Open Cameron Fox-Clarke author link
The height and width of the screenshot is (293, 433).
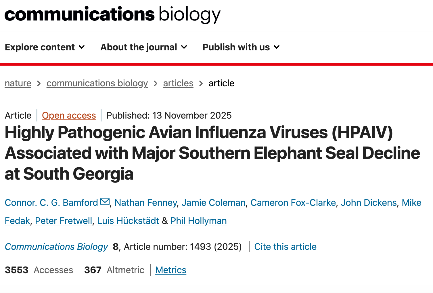(293, 203)
